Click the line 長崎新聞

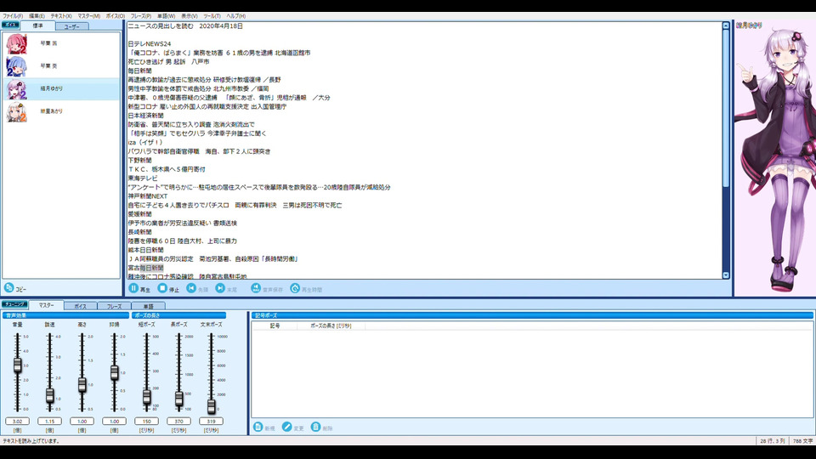point(140,232)
